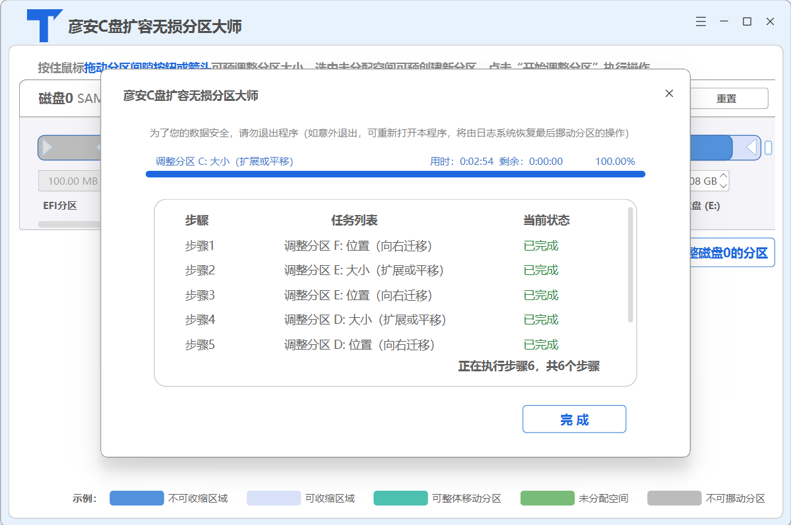Viewport: 791px width, 525px height.
Task: Click the app's blue T logo
Action: coord(44,25)
